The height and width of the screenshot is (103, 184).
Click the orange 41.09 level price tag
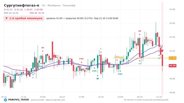(172, 58)
